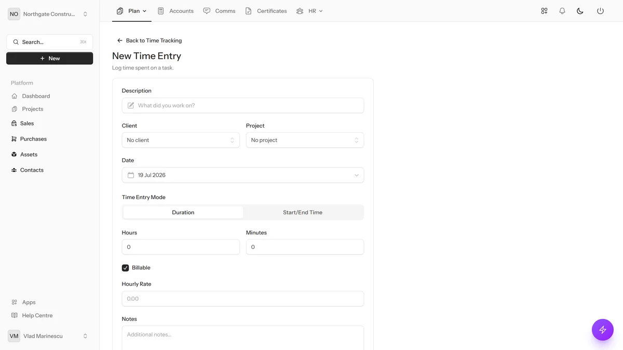The width and height of the screenshot is (623, 350).
Task: Expand the Date picker showing 19 Jul 2026
Action: (x=243, y=175)
